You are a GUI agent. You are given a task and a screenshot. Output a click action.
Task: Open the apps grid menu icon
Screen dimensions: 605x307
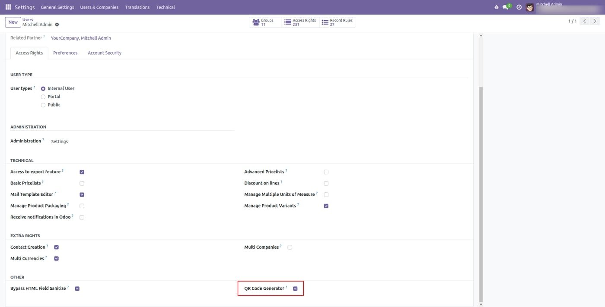[x=8, y=7]
